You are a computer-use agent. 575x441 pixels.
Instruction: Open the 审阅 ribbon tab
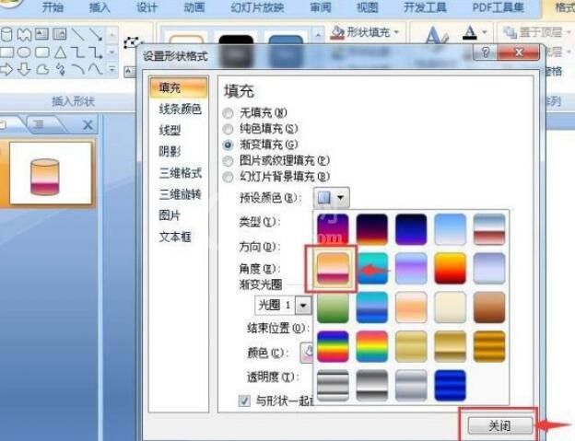click(321, 7)
